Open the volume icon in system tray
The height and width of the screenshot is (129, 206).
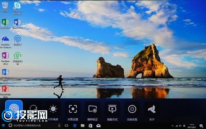pos(180,126)
